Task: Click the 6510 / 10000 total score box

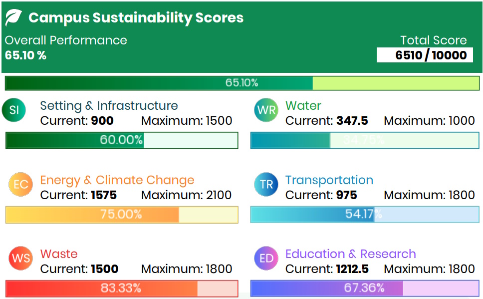Action: coord(424,55)
